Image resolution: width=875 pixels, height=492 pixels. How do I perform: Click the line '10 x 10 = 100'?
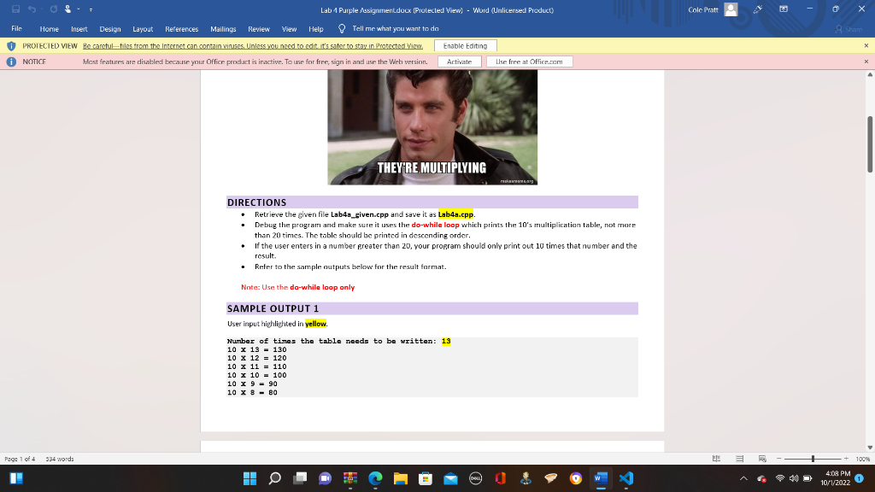pos(256,376)
